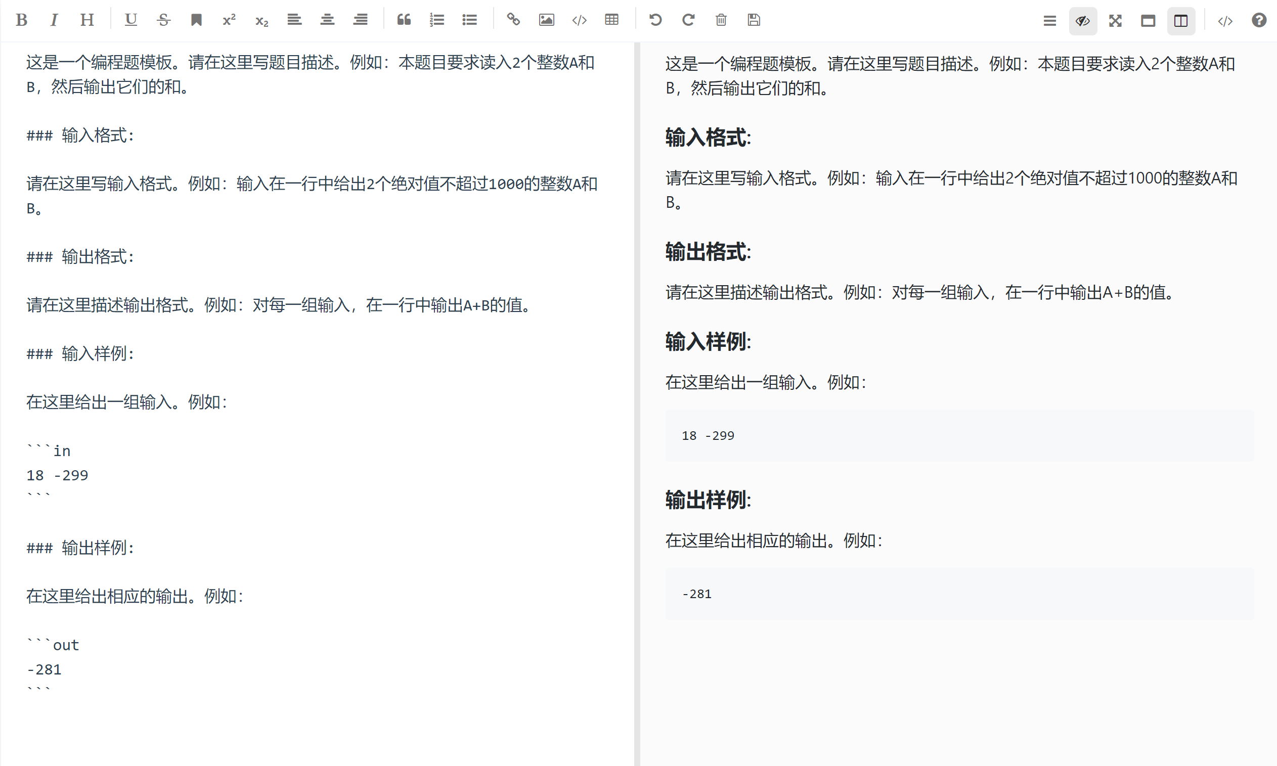Image resolution: width=1277 pixels, height=766 pixels.
Task: Clear the editor content with trash icon
Action: (721, 20)
